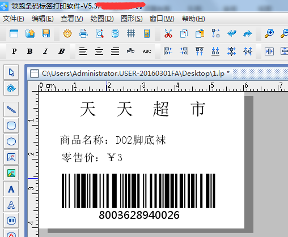Viewport: 288px width, 237px height.
Task: Select the line drawing tool
Action: [x=11, y=110]
